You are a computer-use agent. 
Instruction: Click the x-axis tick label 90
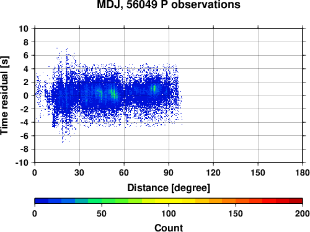(x=169, y=172)
